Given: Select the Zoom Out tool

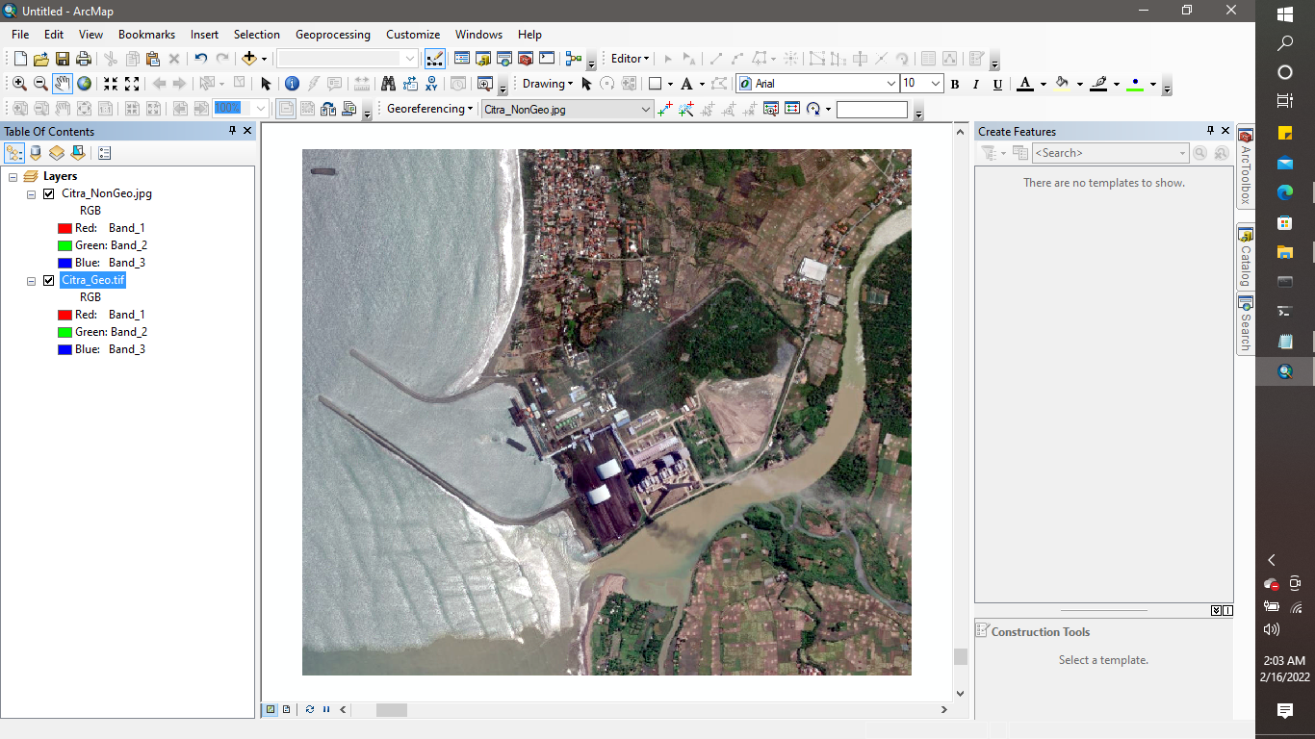Looking at the screenshot, I should (x=40, y=84).
